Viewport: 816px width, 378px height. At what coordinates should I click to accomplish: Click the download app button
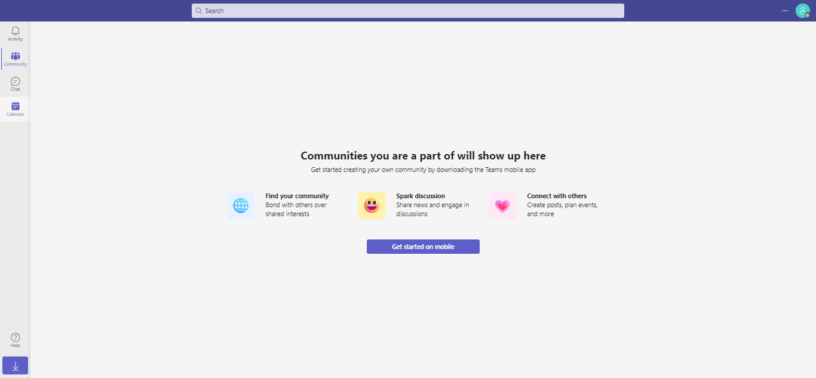16,366
